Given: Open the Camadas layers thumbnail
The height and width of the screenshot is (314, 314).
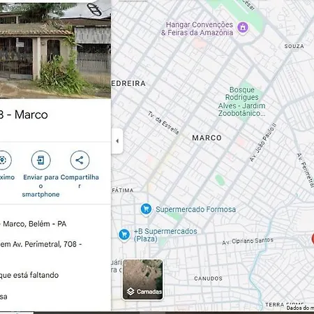Looking at the screenshot, I should pyautogui.click(x=142, y=280).
